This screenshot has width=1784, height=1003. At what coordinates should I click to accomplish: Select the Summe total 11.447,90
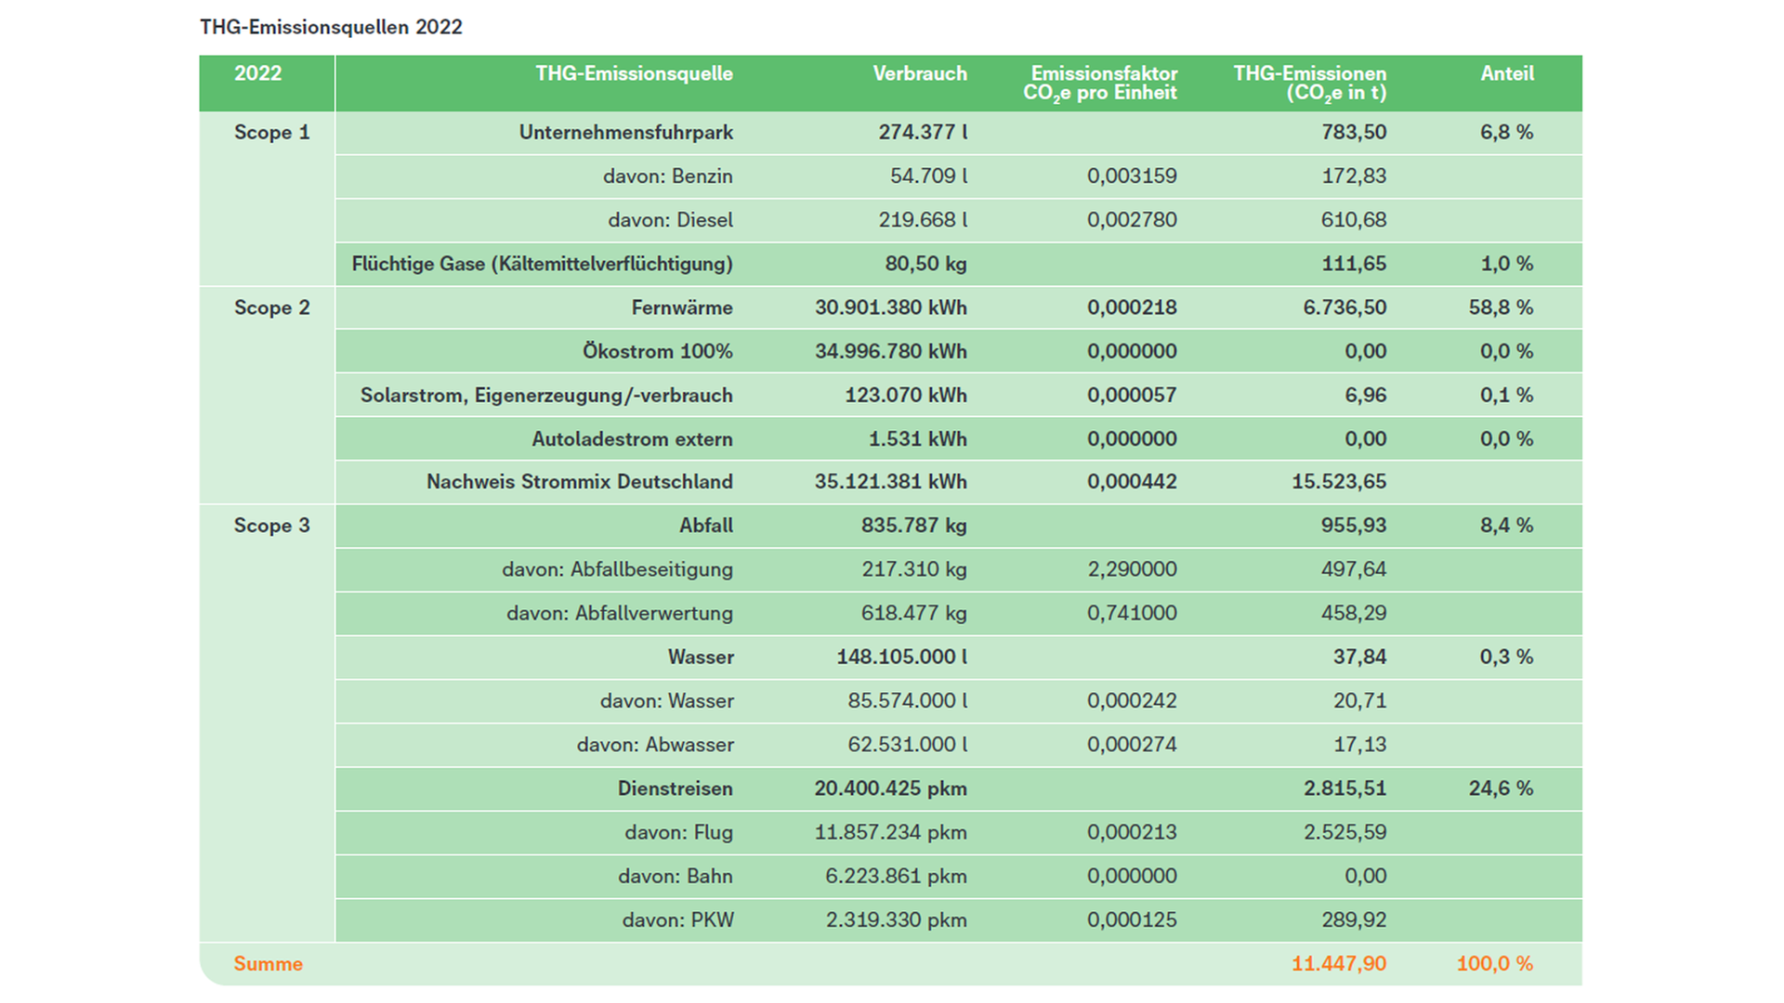pos(1338,964)
